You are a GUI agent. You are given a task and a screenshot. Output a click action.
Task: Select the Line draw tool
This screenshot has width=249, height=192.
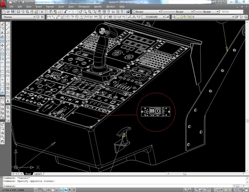pos(8,24)
